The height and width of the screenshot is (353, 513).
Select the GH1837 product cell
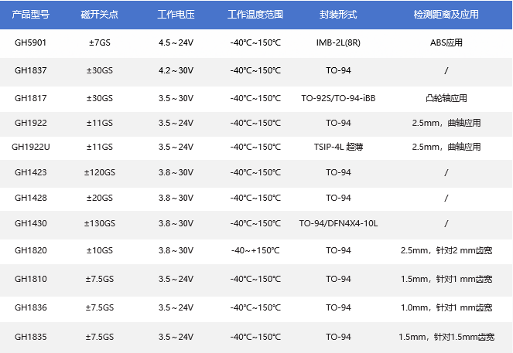[x=30, y=70]
